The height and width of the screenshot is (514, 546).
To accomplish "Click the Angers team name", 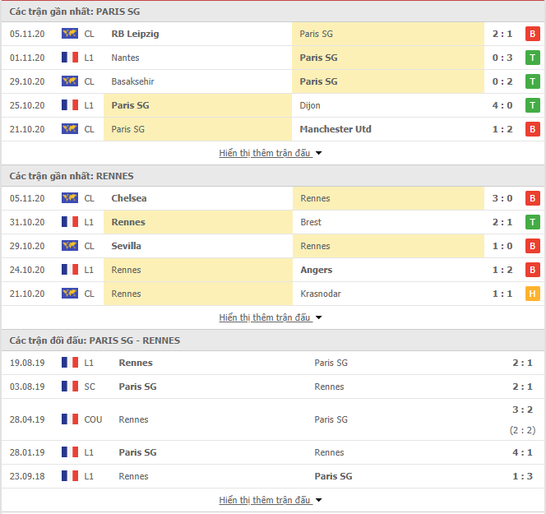I will [317, 270].
